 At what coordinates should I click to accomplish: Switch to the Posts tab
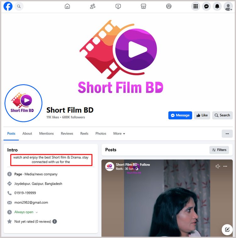point(11,134)
